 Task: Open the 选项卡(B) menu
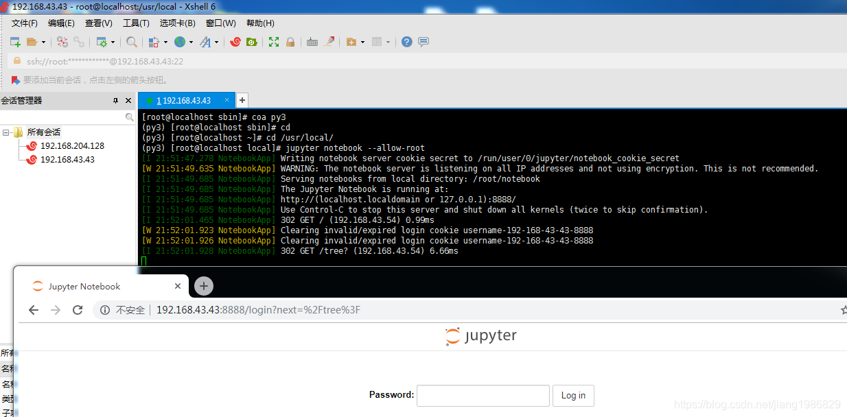click(x=178, y=23)
